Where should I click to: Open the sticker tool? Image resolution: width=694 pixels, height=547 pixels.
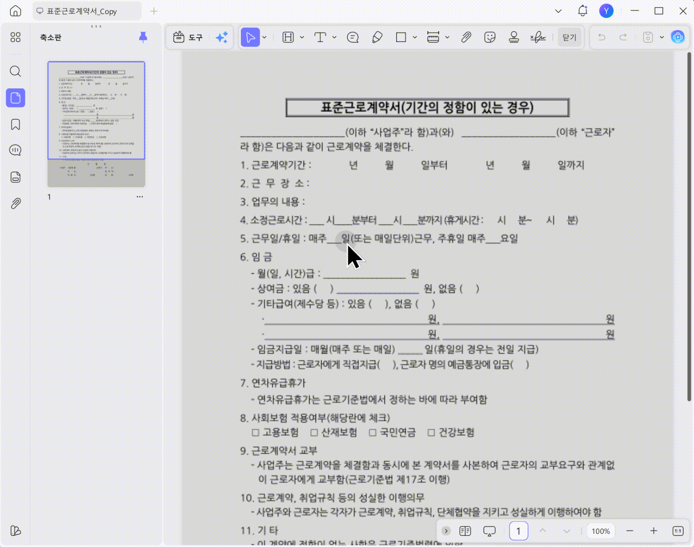pyautogui.click(x=490, y=38)
